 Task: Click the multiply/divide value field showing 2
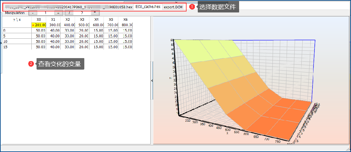tap(82, 13)
